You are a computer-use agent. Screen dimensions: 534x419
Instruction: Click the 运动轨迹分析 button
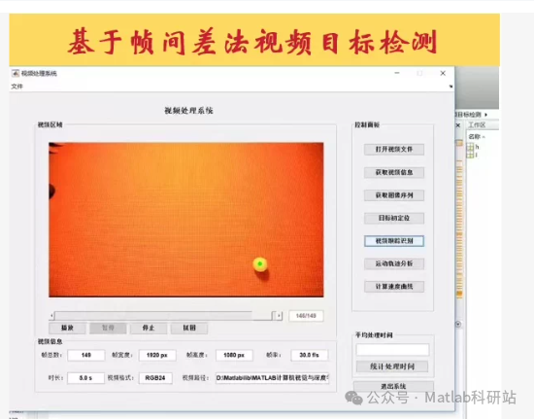click(394, 263)
